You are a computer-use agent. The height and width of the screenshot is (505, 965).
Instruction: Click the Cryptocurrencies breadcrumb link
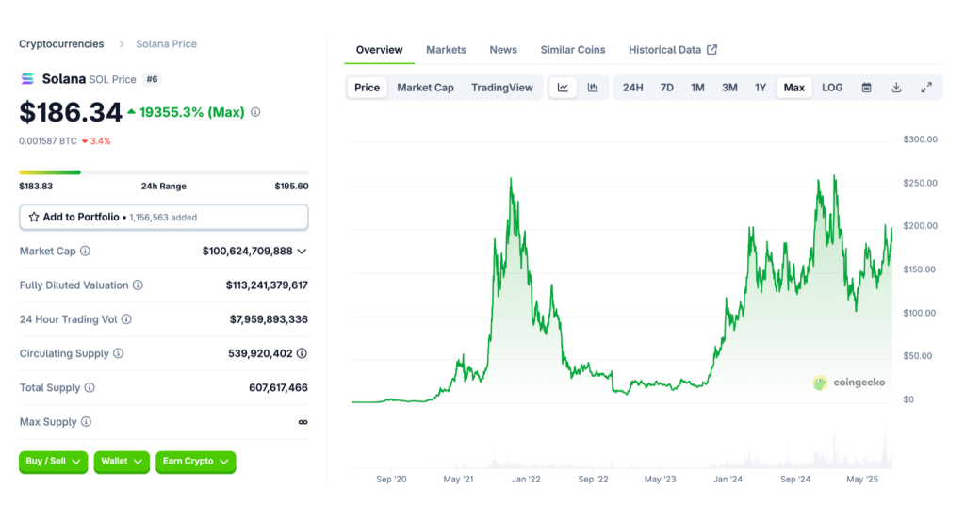63,44
